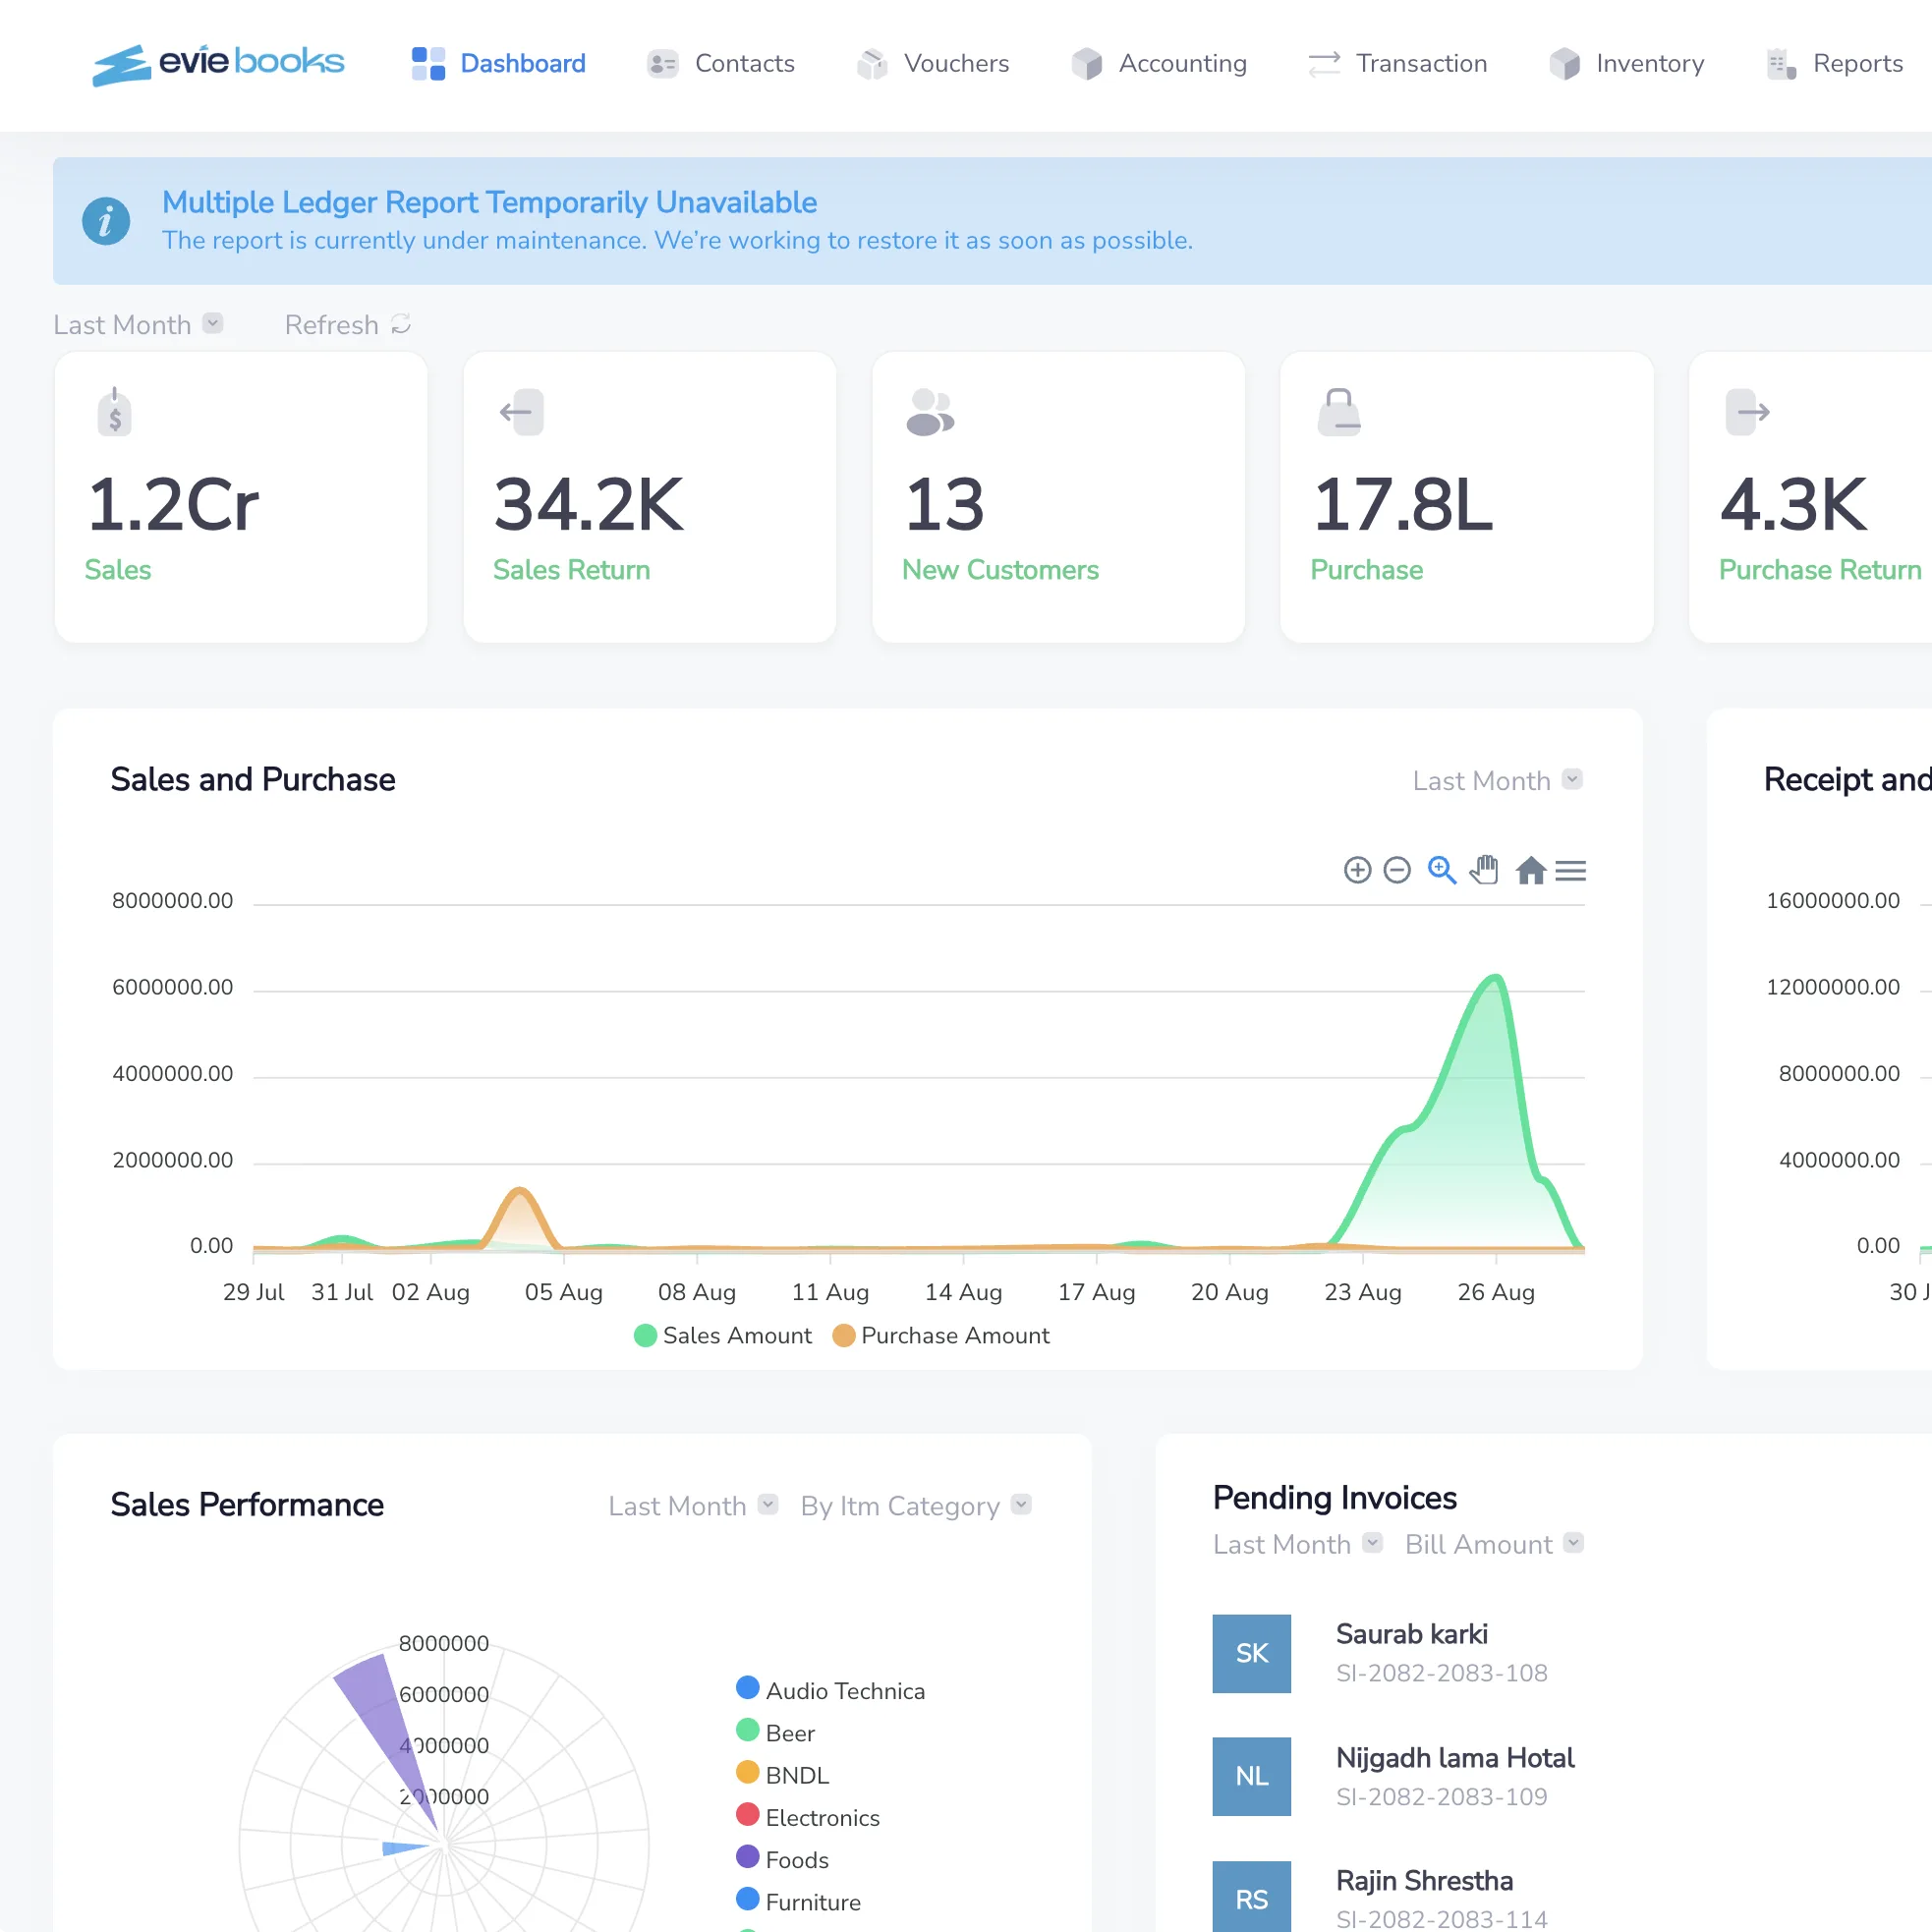Viewport: 1932px width, 1932px height.
Task: Open the Purchase card label
Action: 1366,570
